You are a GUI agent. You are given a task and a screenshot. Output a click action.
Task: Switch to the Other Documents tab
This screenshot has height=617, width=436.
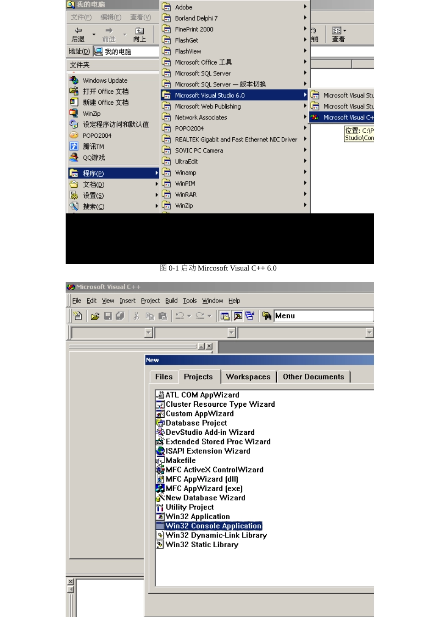pyautogui.click(x=313, y=376)
